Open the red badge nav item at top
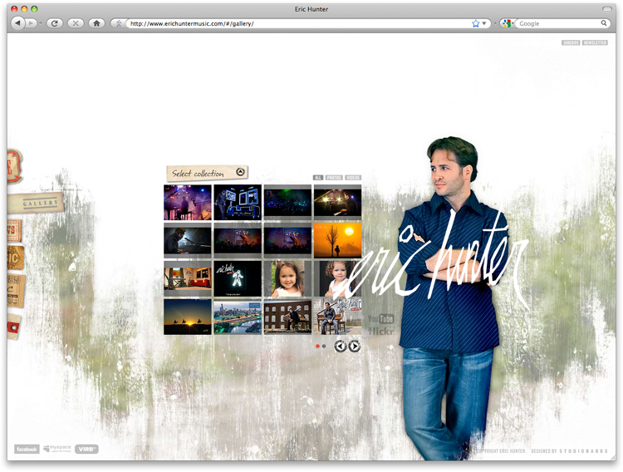Screen dimensions: 623x472 tap(14, 166)
